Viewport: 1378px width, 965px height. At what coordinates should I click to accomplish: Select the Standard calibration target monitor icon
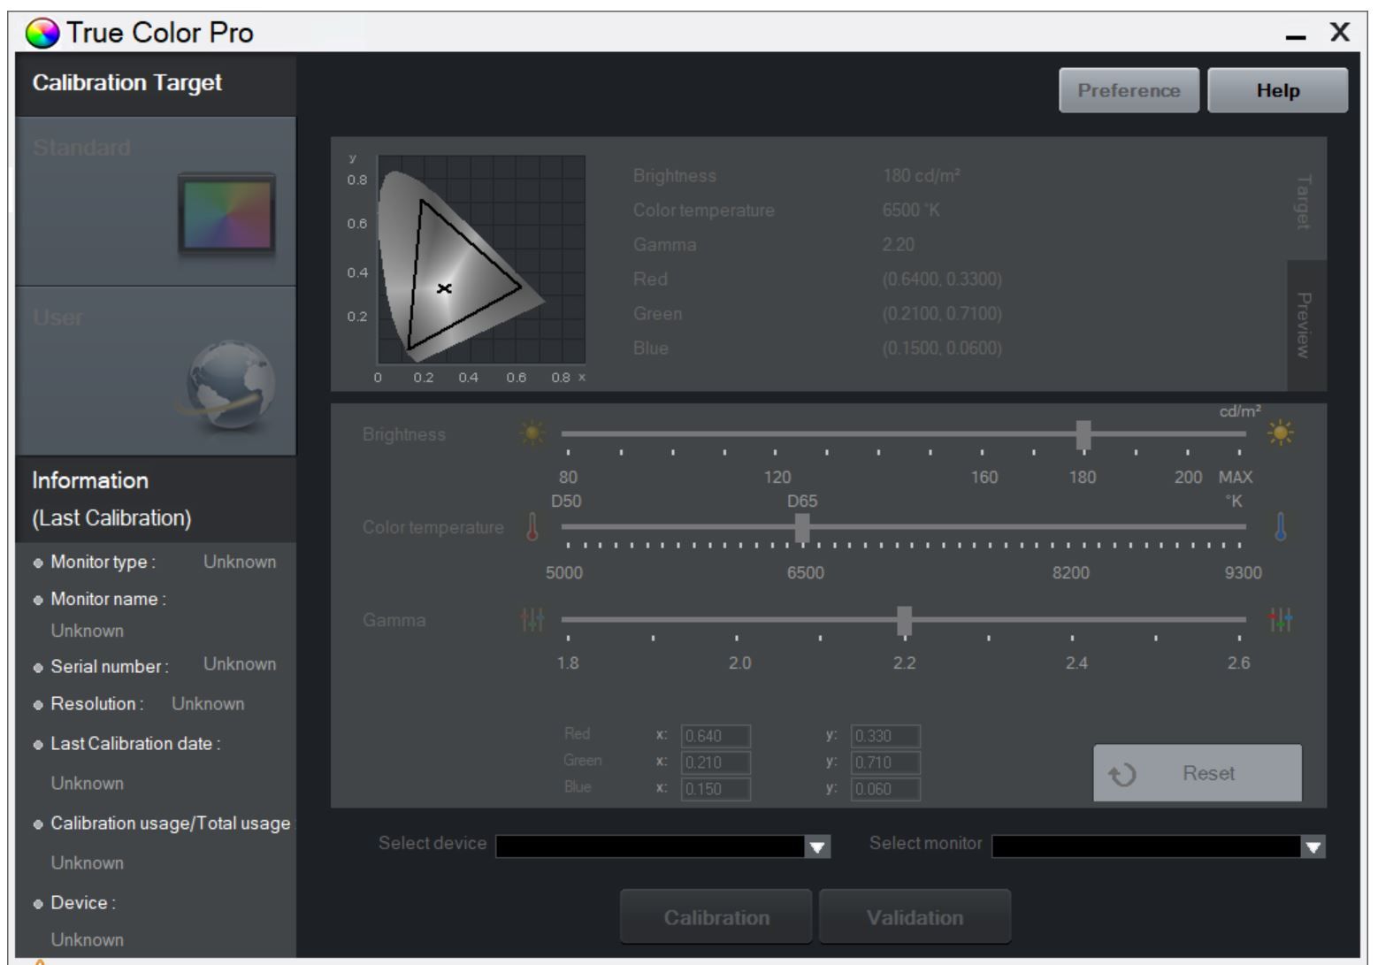227,215
